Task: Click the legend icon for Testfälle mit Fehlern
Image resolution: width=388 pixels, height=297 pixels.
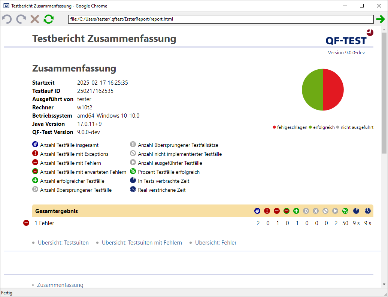Action: (x=35, y=163)
